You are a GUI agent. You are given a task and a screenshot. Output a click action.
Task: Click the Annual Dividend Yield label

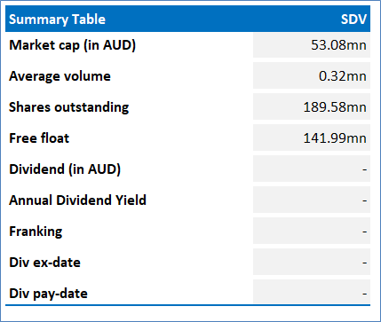[x=77, y=200]
